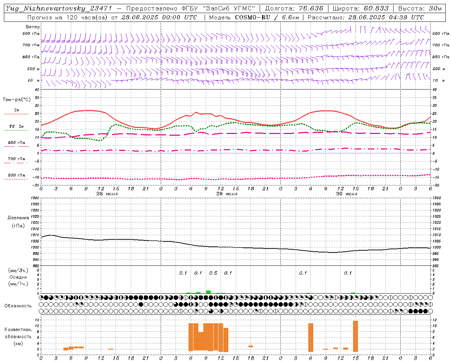This screenshot has height=361, width=451.
Task: Click the orange convective bar at 30 июня 6h
Action: tap(311, 337)
